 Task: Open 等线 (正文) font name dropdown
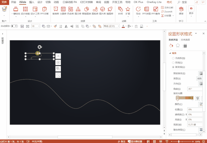(x=119, y=26)
